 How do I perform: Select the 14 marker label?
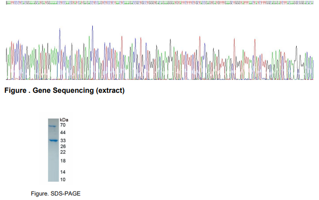[x=63, y=172]
